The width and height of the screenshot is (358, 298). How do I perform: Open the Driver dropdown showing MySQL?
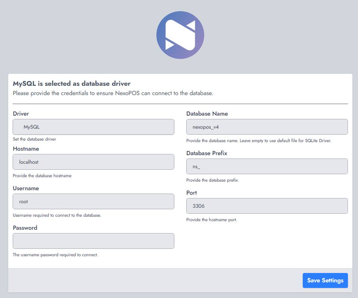pyautogui.click(x=93, y=127)
